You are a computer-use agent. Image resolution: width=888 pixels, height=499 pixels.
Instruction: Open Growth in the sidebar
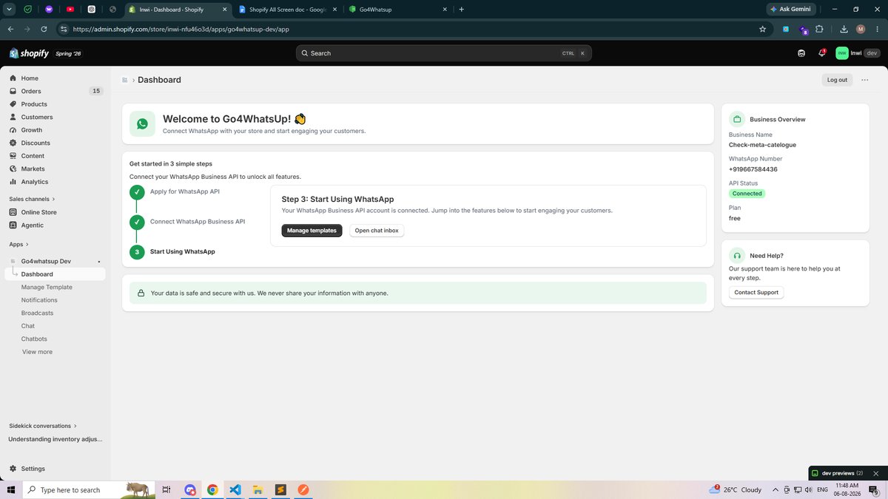pyautogui.click(x=32, y=130)
